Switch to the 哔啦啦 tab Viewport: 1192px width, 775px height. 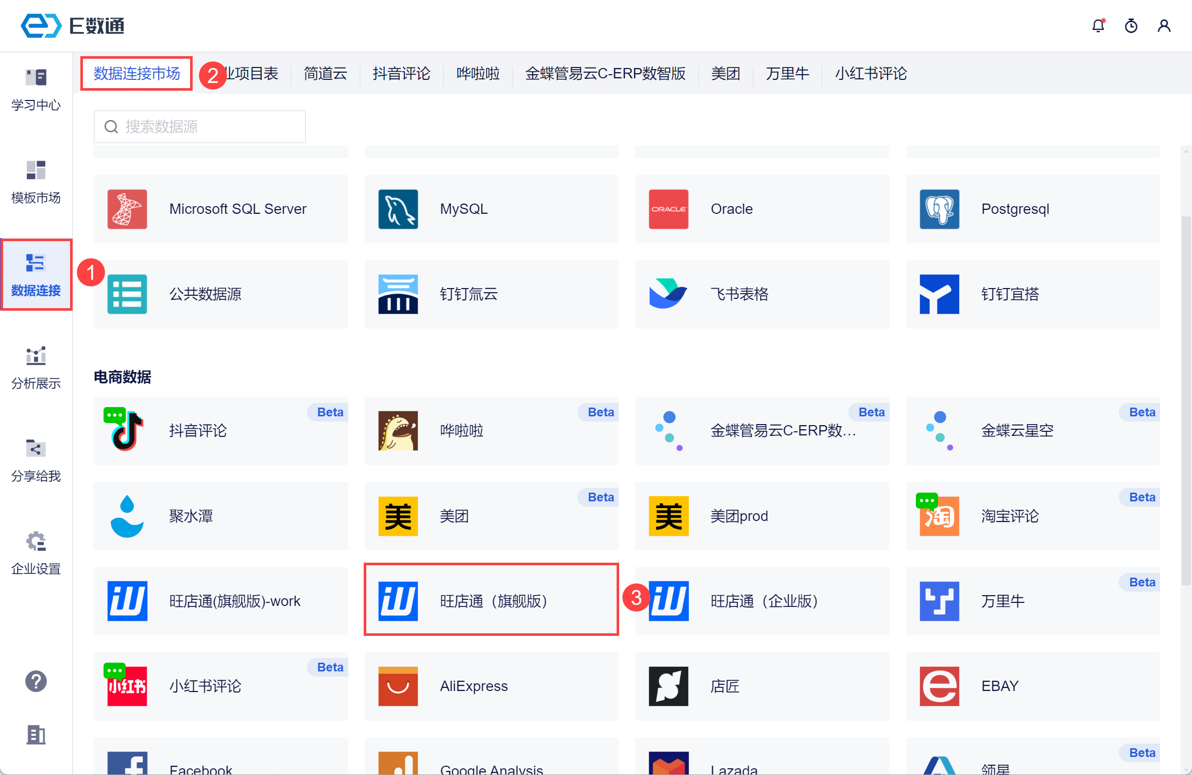[478, 74]
